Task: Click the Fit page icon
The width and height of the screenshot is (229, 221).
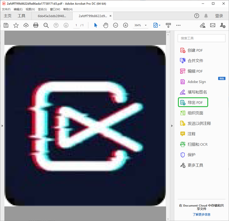Action: [156, 25]
